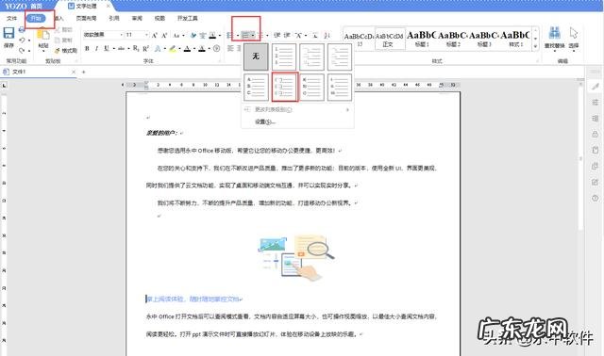
Task: Select the 1. 2. 3. numbering thumbnail
Action: pyautogui.click(x=284, y=57)
